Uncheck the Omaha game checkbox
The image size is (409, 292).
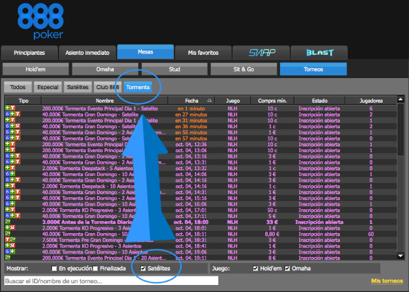(287, 268)
